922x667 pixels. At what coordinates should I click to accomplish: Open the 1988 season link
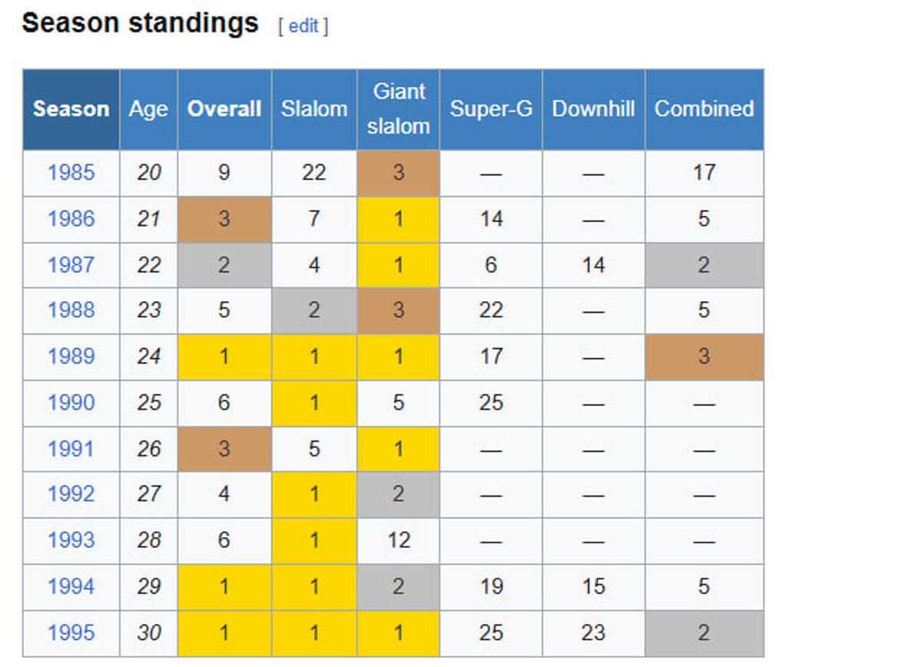[71, 310]
